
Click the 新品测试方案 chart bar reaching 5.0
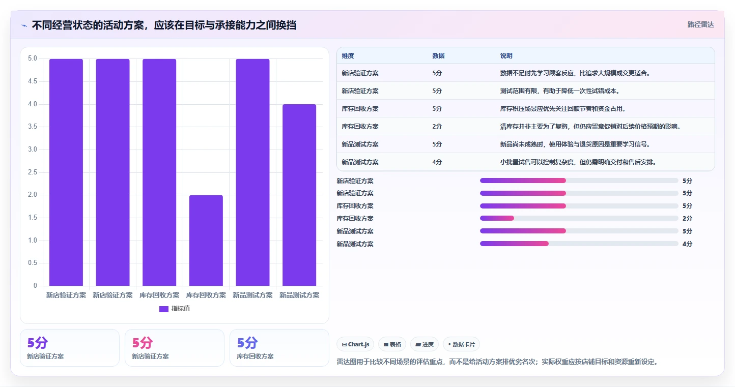click(x=252, y=172)
